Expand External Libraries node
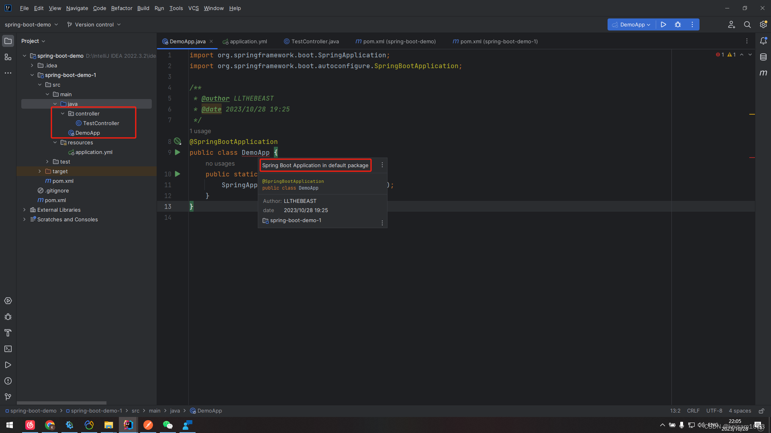Viewport: 771px width, 433px height. coord(24,210)
